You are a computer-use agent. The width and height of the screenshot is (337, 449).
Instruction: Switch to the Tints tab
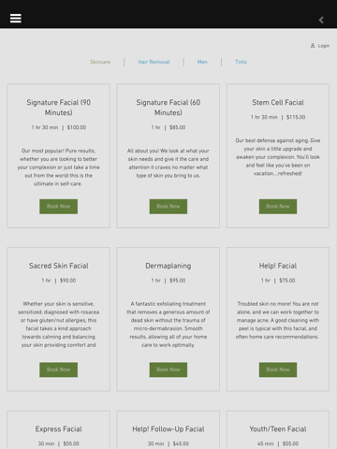241,62
